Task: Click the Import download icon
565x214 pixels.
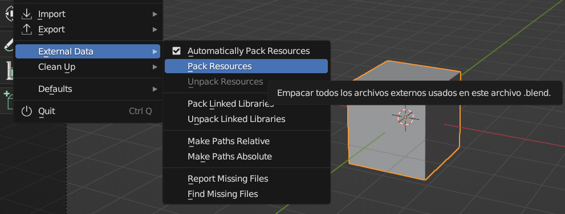Action: point(27,14)
